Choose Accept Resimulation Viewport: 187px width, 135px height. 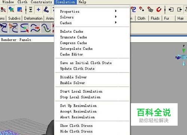coord(92,111)
